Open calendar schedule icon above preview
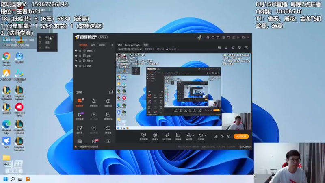Viewport: 325px width, 183px height. point(233,47)
